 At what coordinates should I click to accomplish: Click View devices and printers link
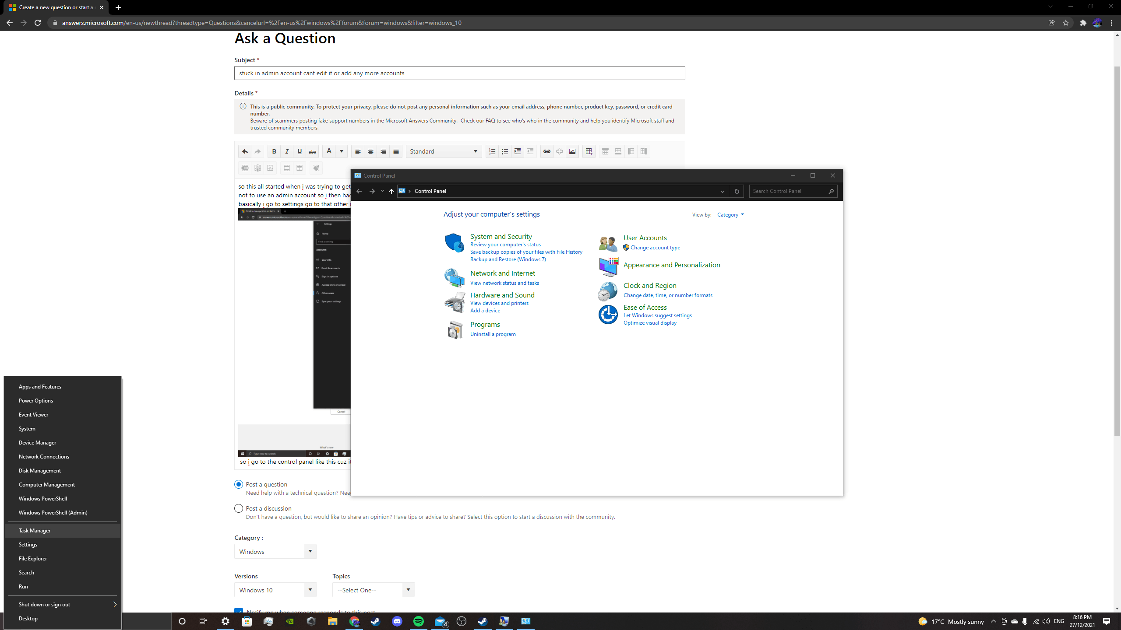[x=499, y=303]
